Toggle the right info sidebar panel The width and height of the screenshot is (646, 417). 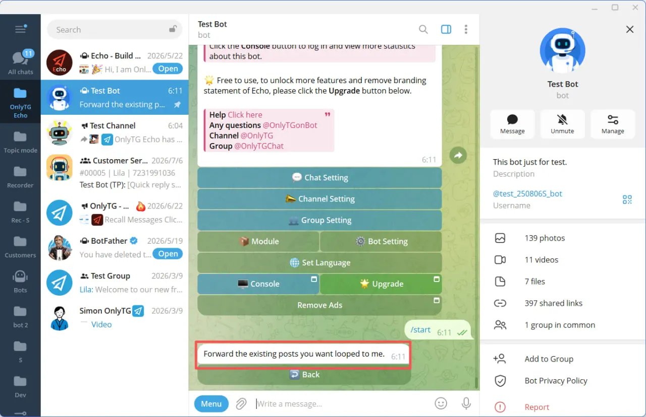click(x=446, y=29)
